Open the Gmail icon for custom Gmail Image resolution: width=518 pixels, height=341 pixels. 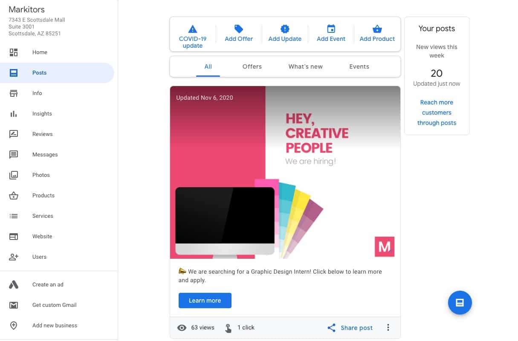[14, 305]
